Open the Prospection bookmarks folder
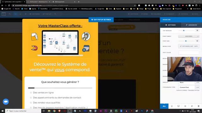The height and width of the screenshot is (113, 202). click(x=177, y=9)
